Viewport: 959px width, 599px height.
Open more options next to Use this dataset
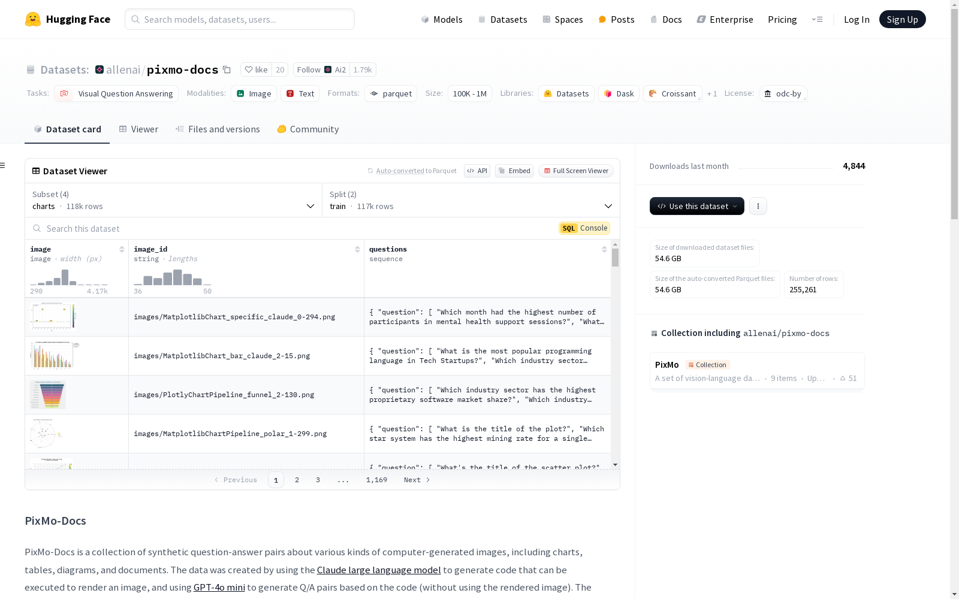(758, 206)
